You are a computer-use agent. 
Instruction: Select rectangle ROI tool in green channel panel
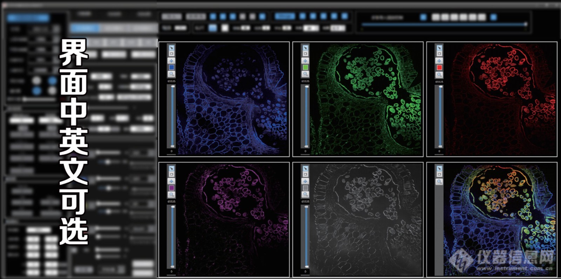[x=305, y=54]
